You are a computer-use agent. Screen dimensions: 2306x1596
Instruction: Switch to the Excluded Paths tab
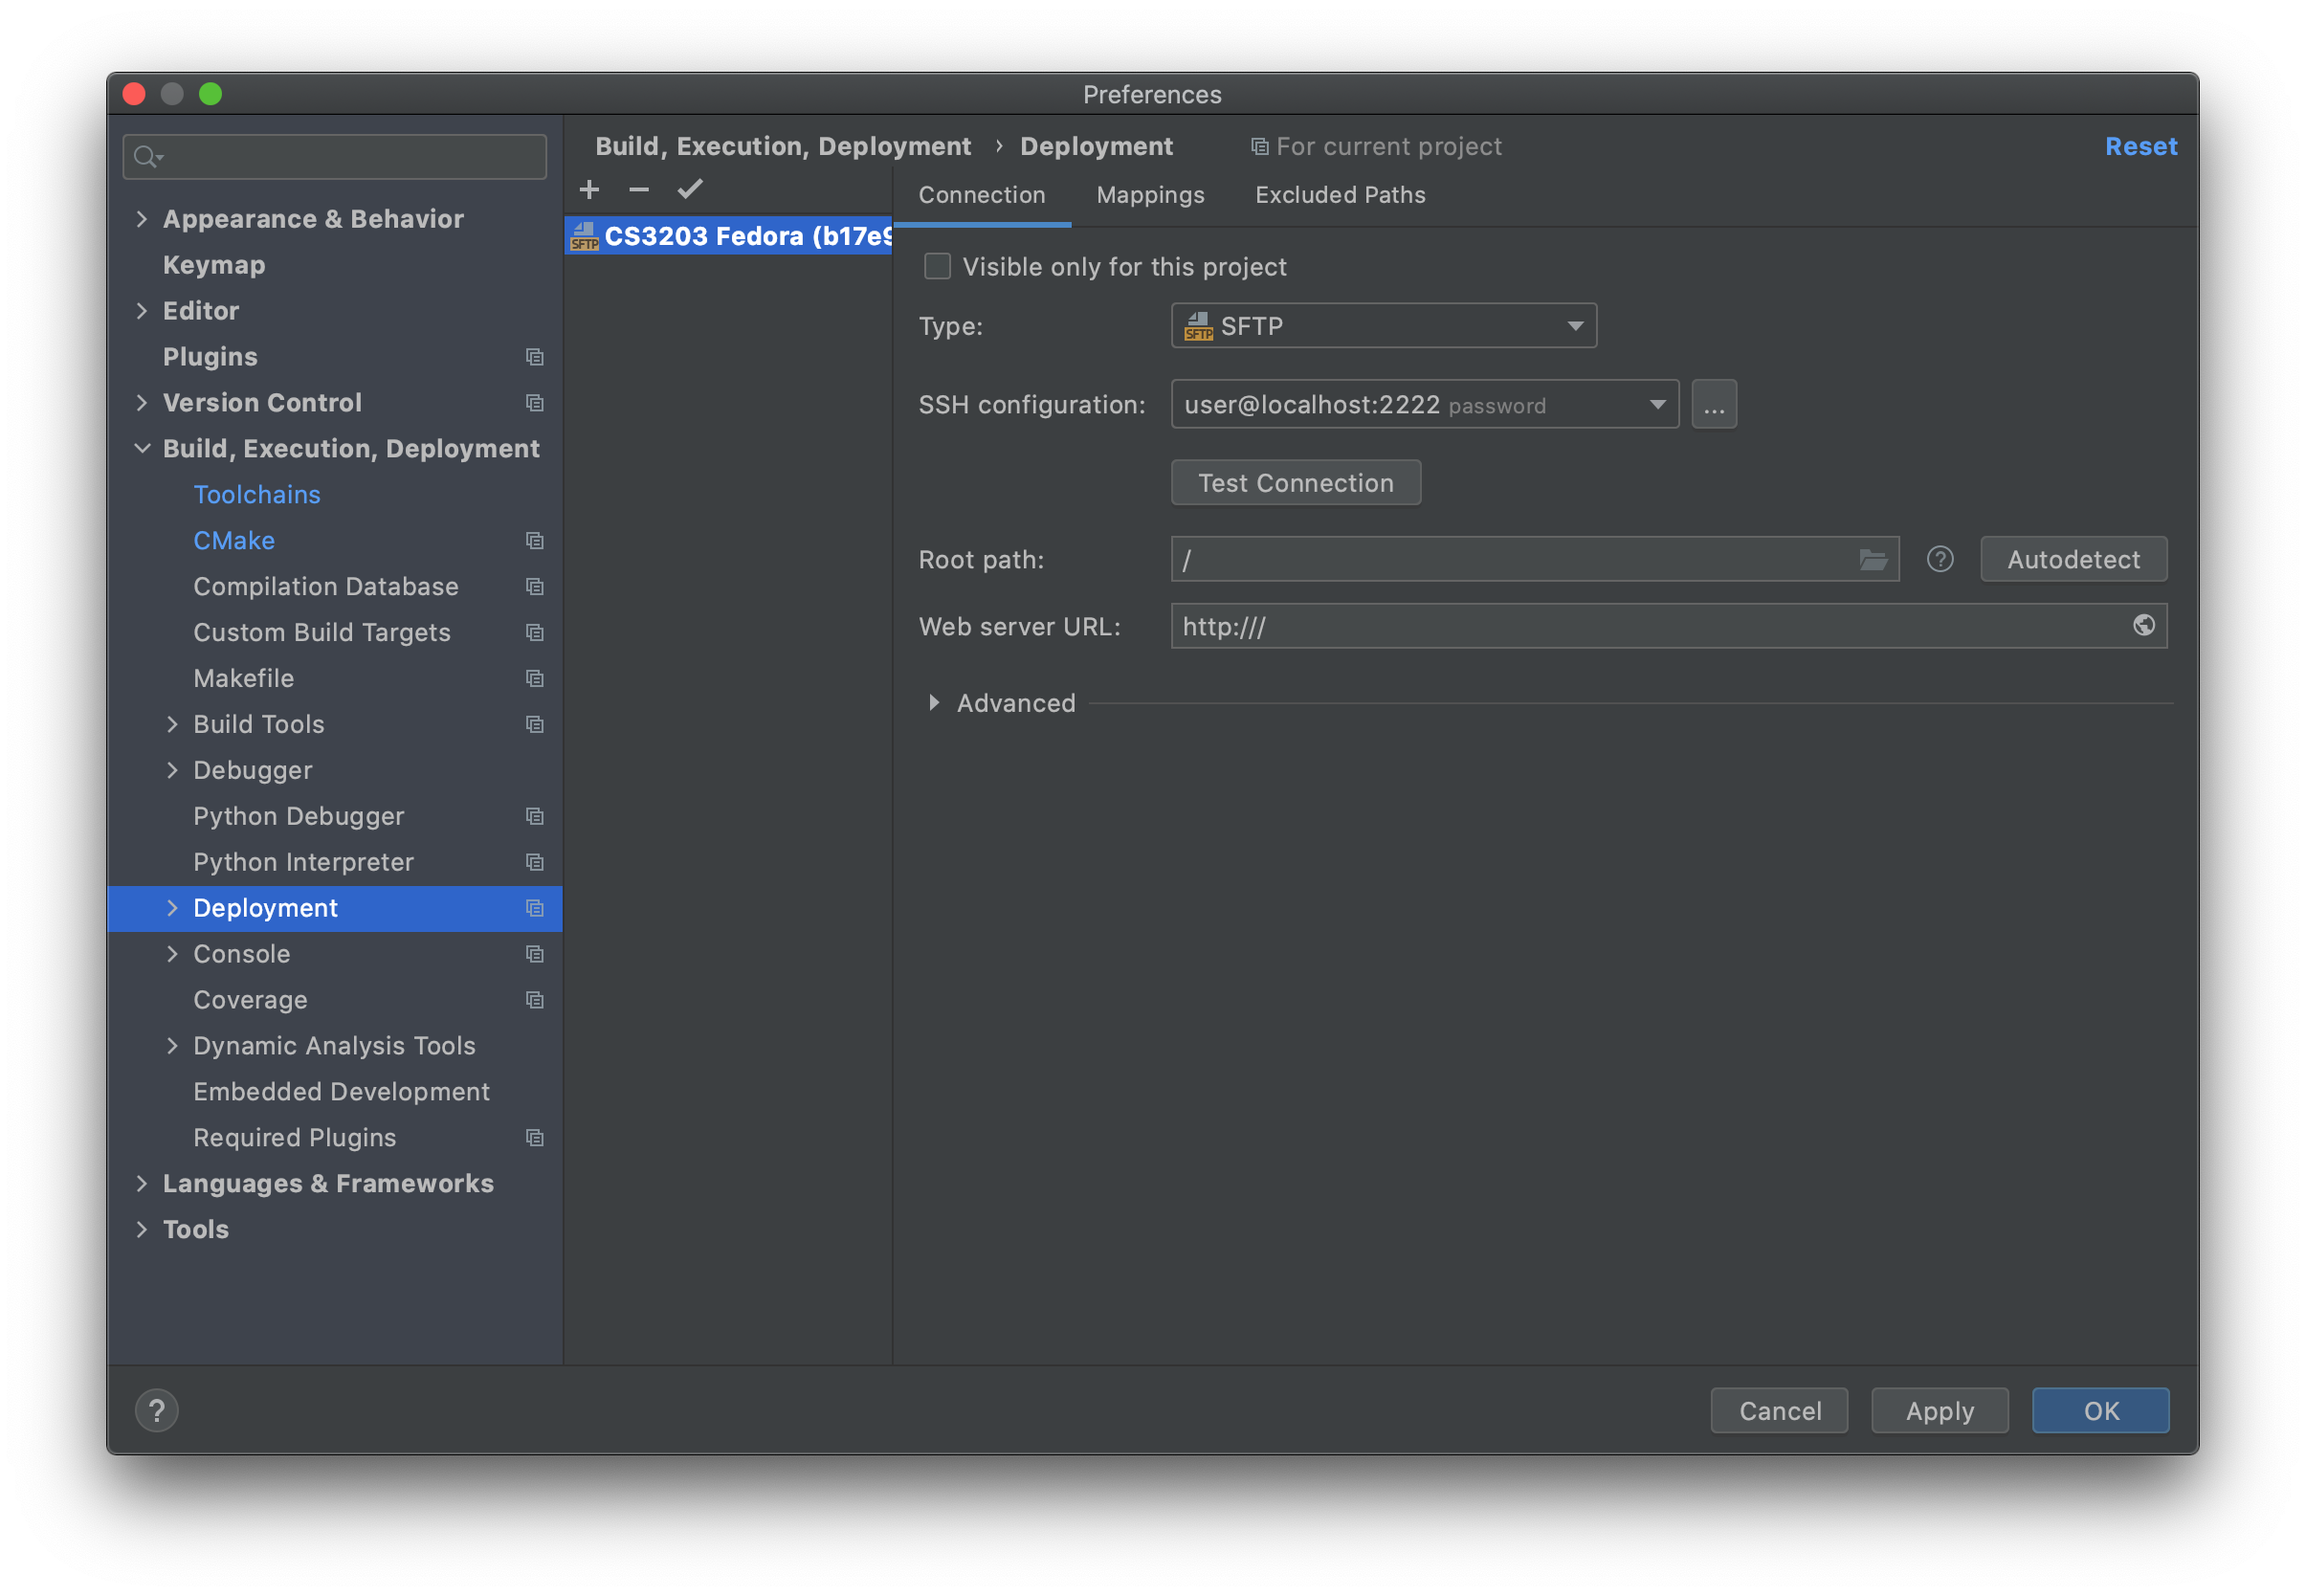[x=1340, y=195]
